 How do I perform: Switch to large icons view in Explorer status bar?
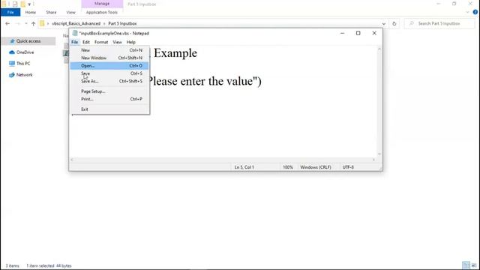(474, 265)
